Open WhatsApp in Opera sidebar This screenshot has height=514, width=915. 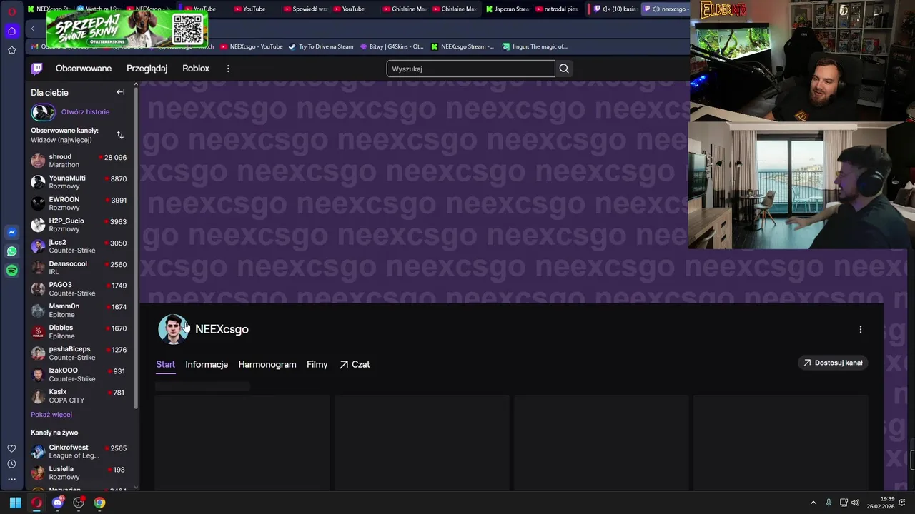pos(11,251)
